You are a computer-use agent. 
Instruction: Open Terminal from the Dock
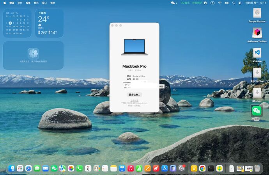click(x=211, y=168)
